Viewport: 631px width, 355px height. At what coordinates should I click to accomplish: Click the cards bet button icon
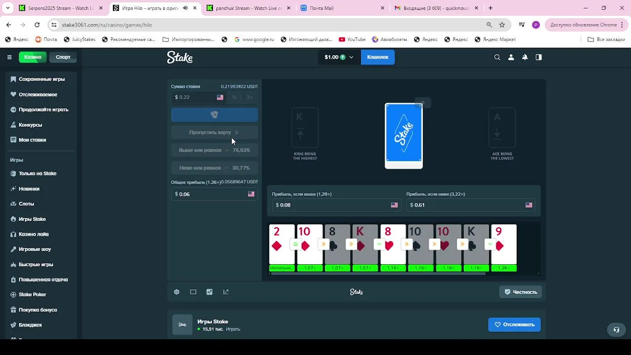tap(214, 114)
